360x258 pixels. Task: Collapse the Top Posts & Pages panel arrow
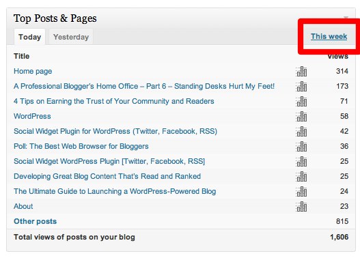(346, 18)
